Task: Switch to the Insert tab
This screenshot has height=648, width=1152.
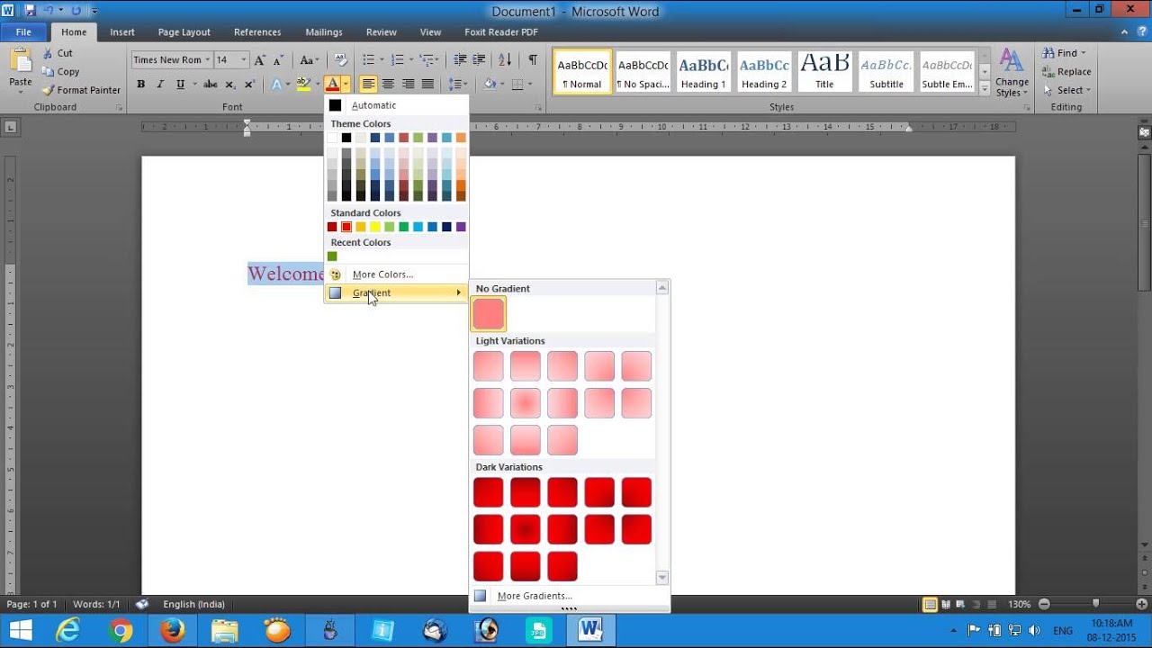Action: pyautogui.click(x=122, y=32)
